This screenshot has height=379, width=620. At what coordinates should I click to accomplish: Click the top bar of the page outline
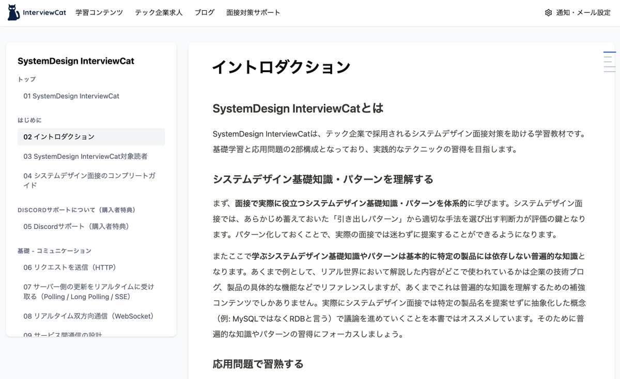610,52
